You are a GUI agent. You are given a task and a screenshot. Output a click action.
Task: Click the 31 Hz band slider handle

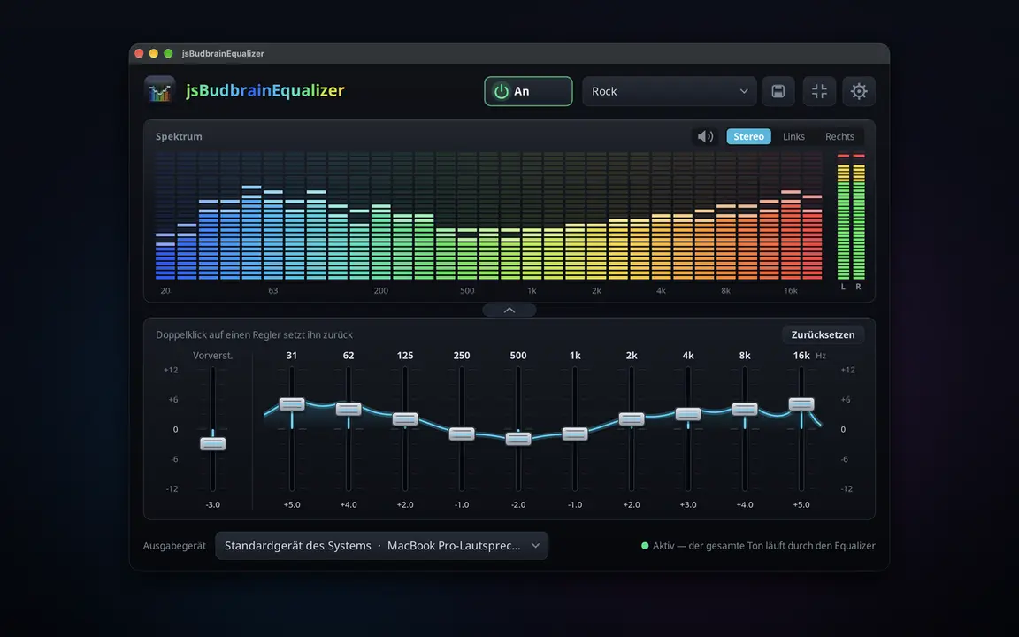(292, 404)
